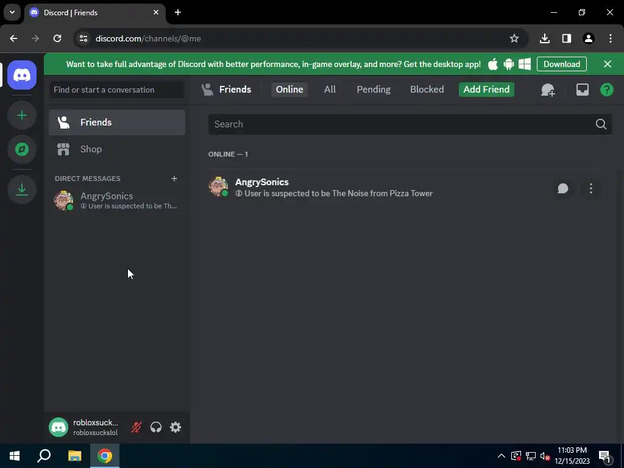
Task: Create DM with plus next to Direct Messages
Action: pyautogui.click(x=174, y=179)
